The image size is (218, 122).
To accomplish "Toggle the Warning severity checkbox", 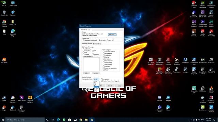I will 83,54.
